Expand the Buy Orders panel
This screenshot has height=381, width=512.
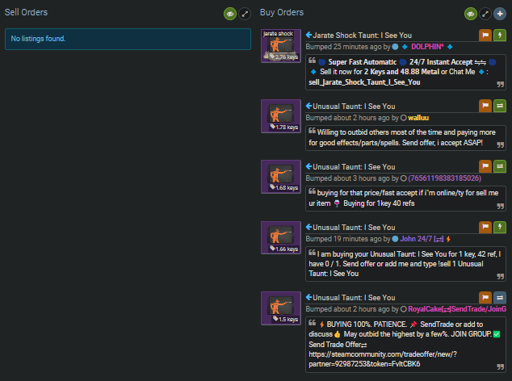(485, 14)
